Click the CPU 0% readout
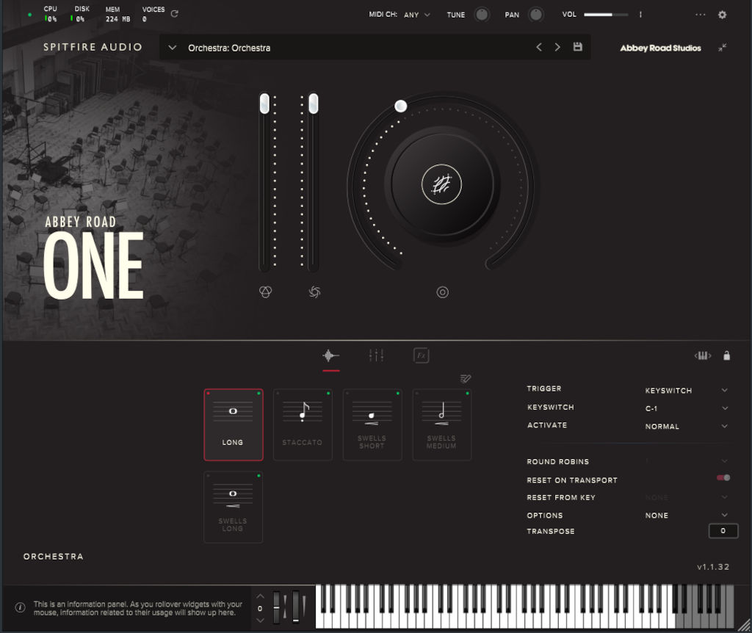 51,14
